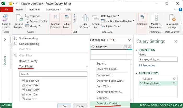Click Use First Row as Headers
This screenshot has height=108, width=183.
click(x=118, y=21)
